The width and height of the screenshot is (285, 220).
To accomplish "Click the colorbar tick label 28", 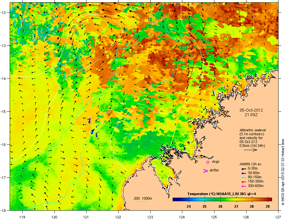I will [252, 206].
